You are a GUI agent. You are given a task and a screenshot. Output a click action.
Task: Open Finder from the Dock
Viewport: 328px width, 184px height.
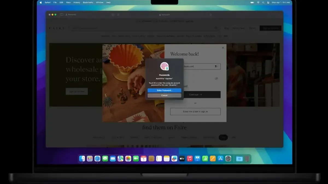pos(82,158)
